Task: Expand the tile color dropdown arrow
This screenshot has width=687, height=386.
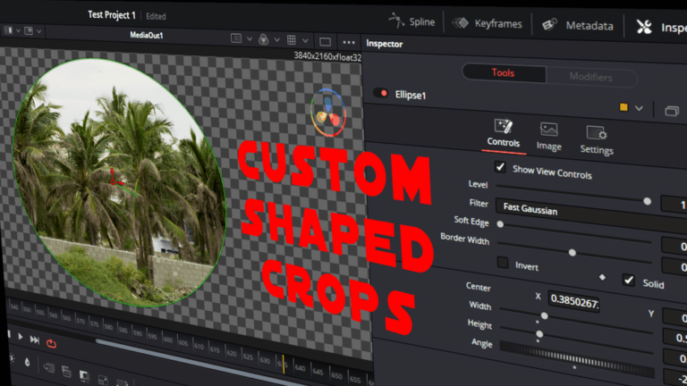Action: point(639,108)
